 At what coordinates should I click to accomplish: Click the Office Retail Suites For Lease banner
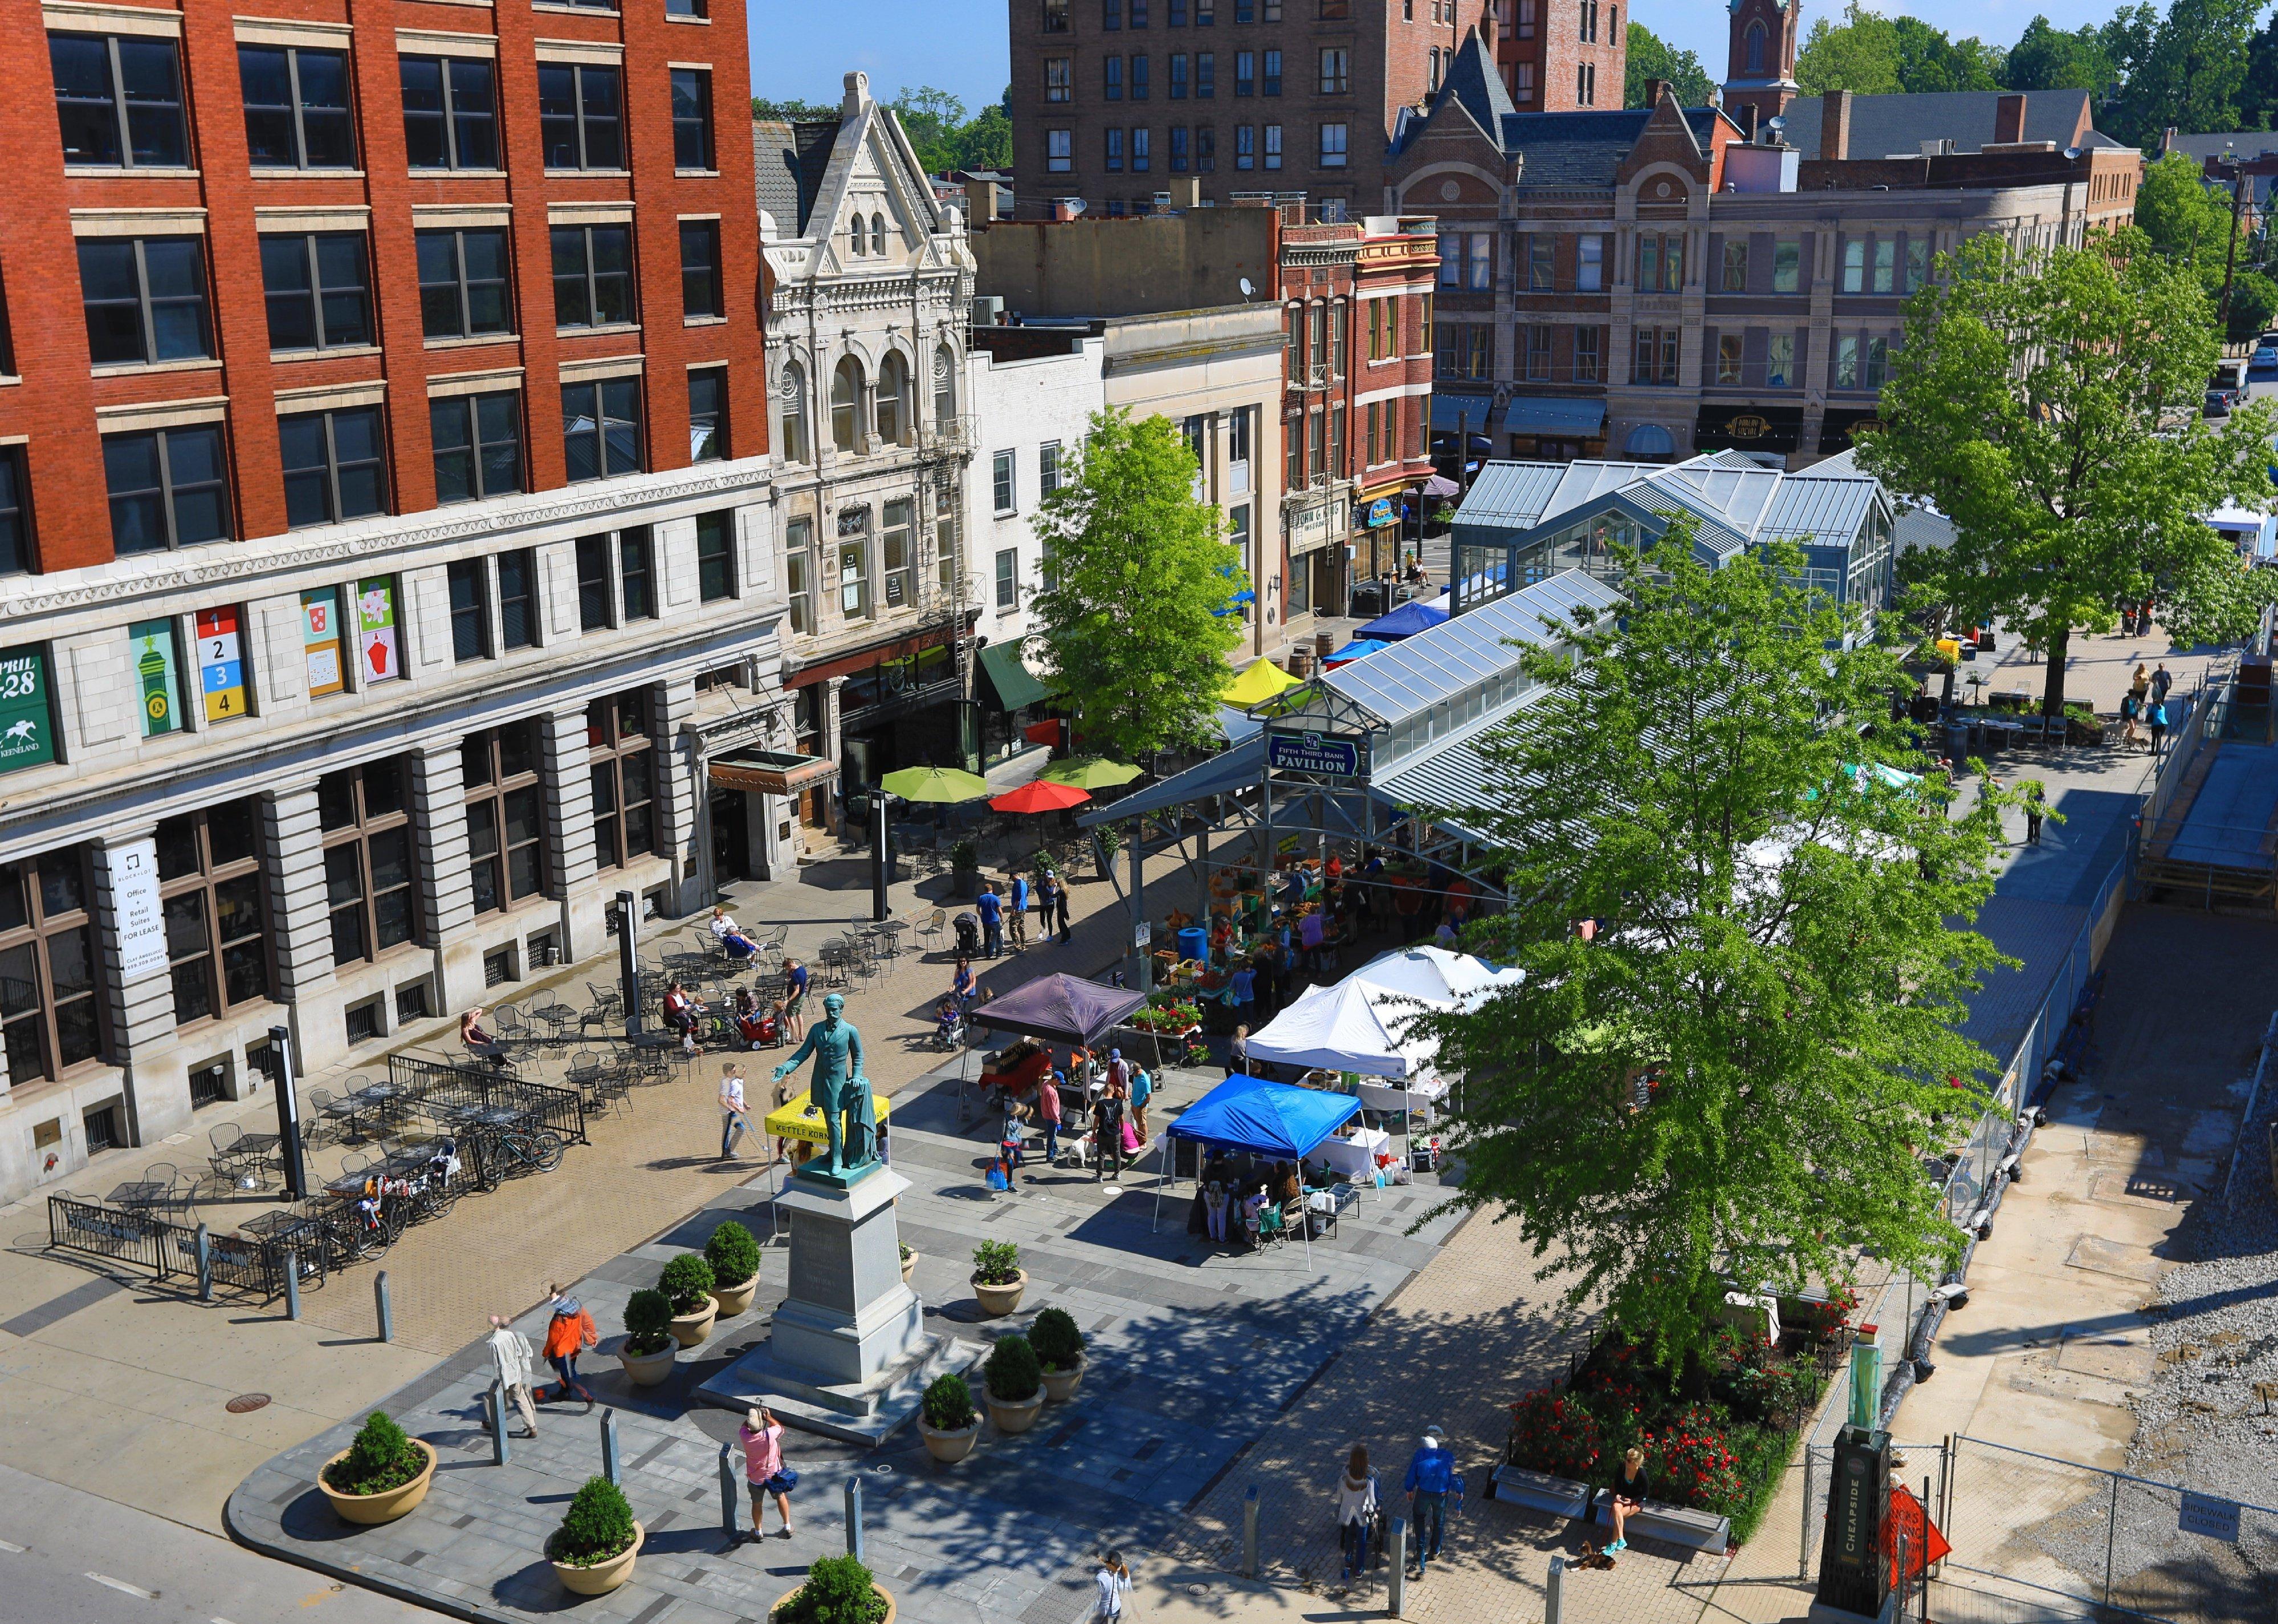139,909
